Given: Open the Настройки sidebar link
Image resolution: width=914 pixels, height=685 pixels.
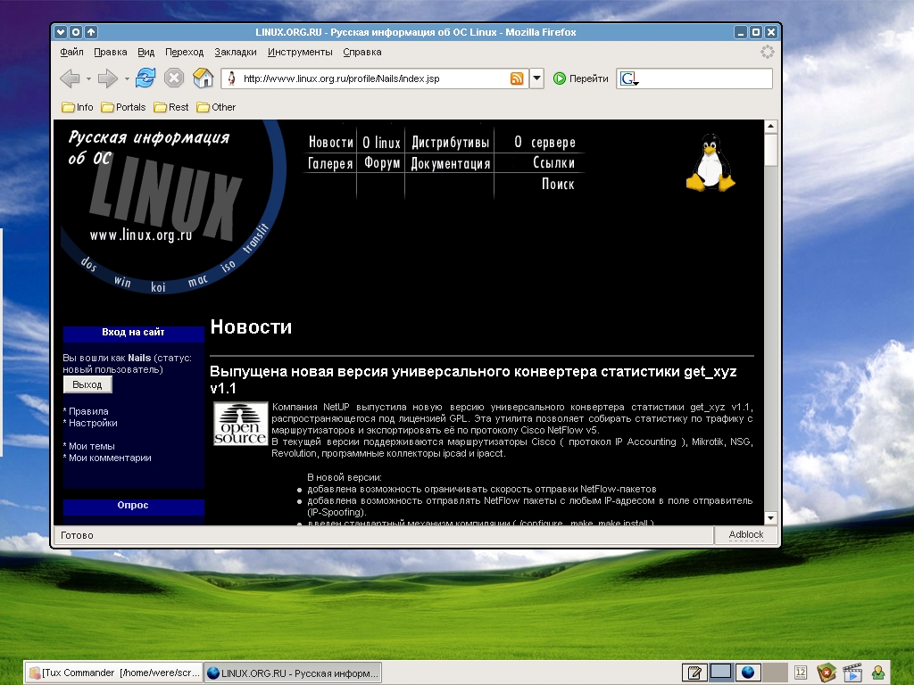Looking at the screenshot, I should [93, 423].
